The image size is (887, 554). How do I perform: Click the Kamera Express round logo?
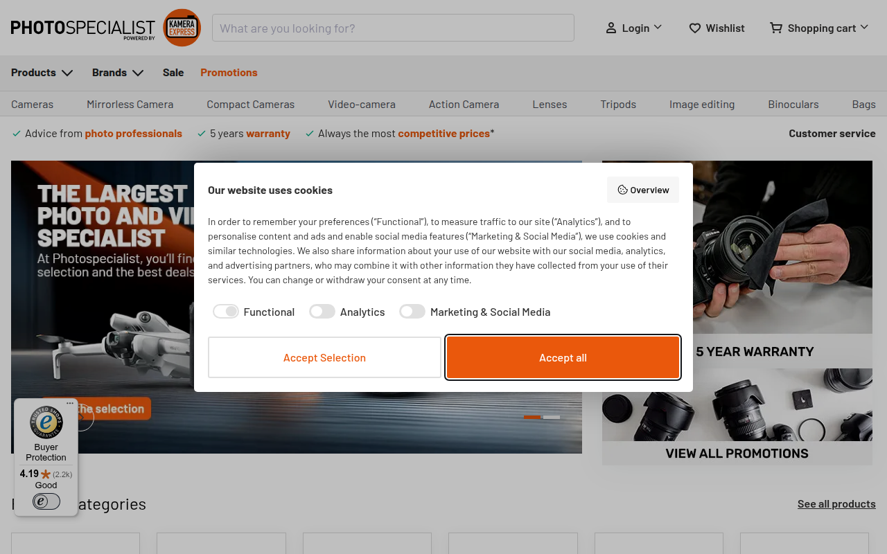click(182, 28)
